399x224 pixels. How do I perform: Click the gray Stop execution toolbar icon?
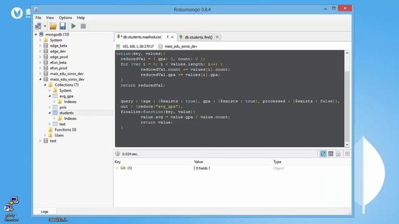[x=83, y=26]
